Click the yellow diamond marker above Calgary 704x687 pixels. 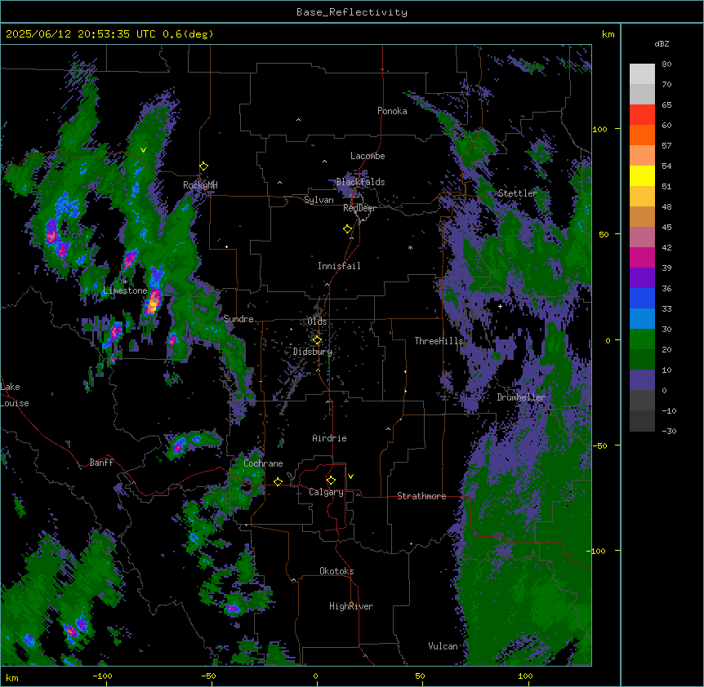click(331, 481)
